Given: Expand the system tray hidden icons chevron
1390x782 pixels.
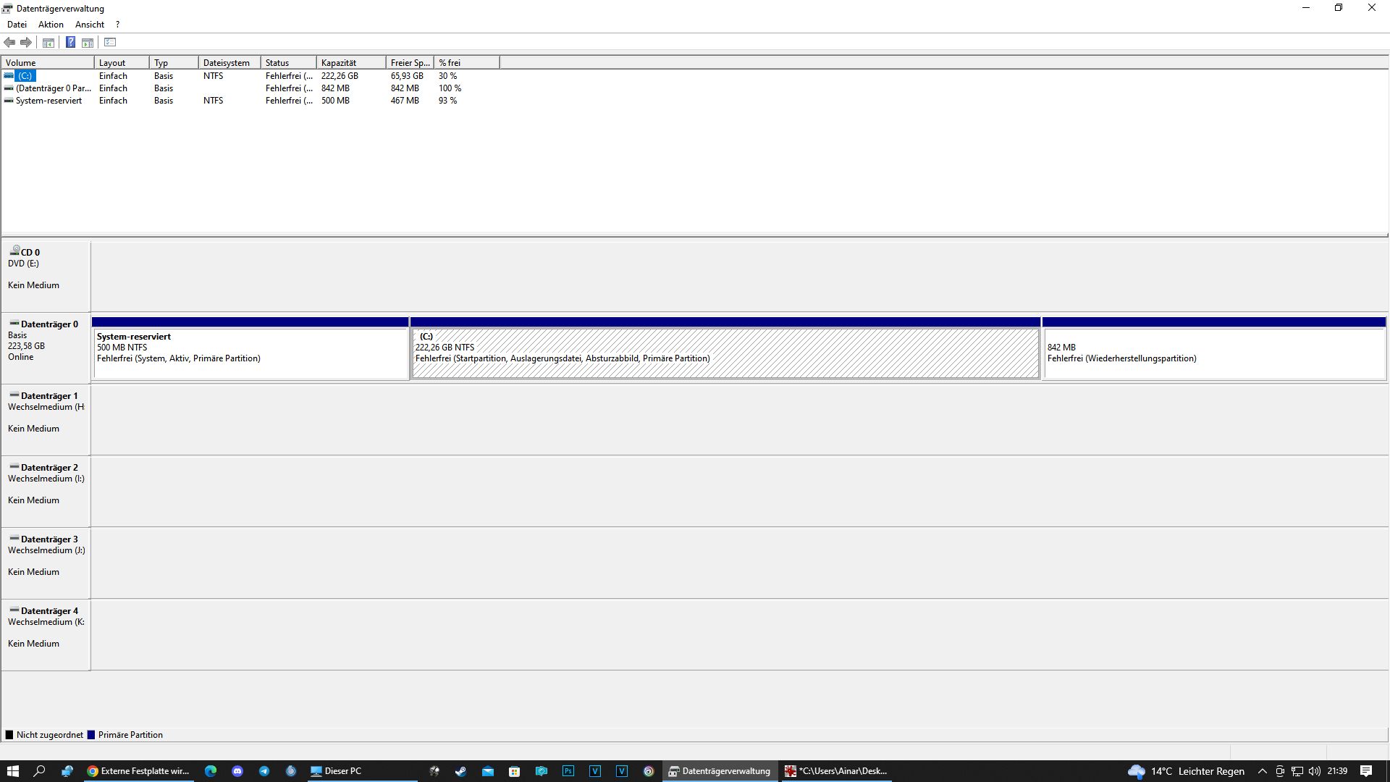Looking at the screenshot, I should pos(1263,771).
